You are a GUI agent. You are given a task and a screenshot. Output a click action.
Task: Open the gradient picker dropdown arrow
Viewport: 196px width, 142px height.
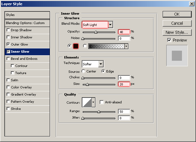tap(126, 46)
